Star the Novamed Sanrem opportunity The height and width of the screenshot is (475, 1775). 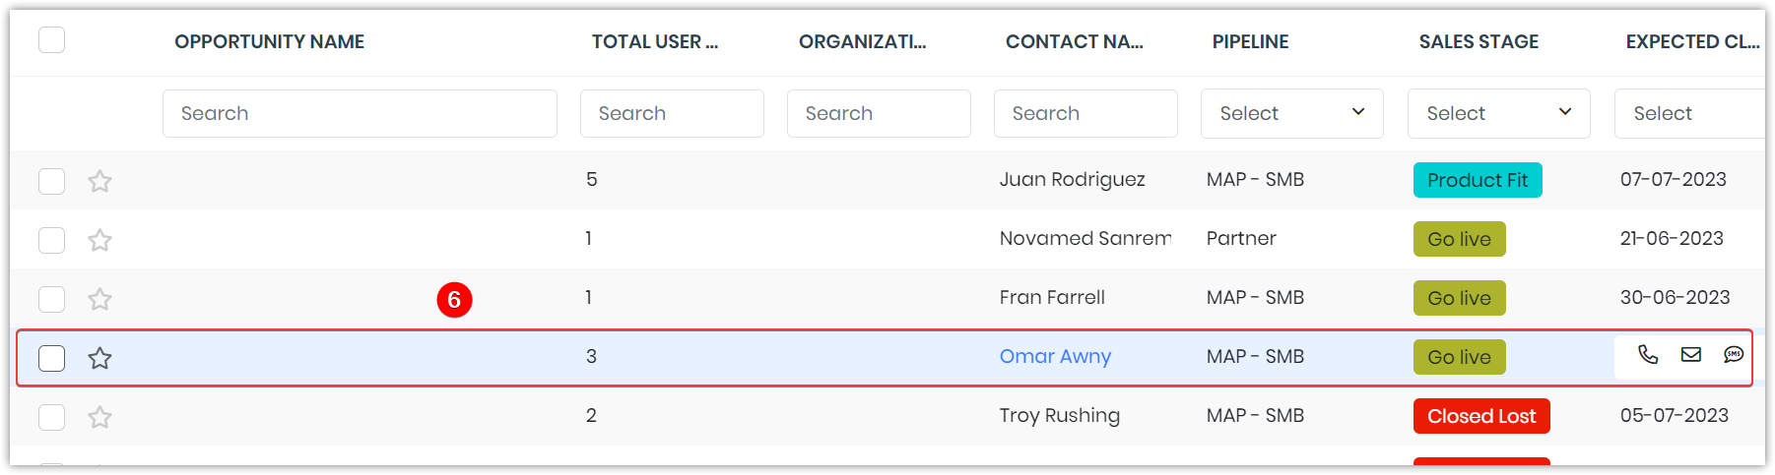point(99,240)
